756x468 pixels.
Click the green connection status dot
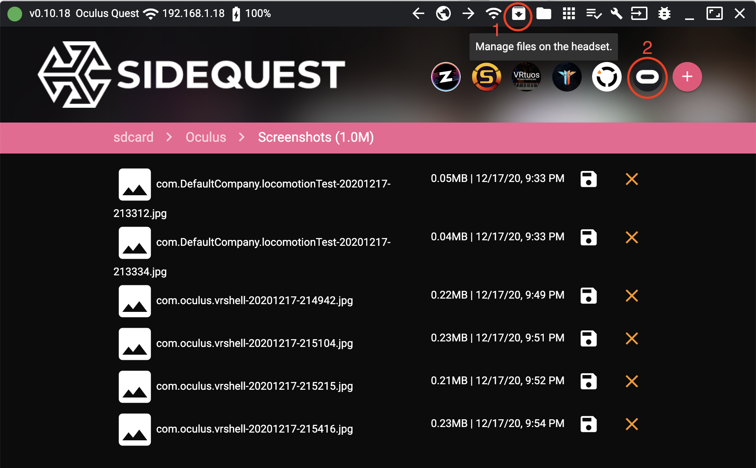[15, 14]
